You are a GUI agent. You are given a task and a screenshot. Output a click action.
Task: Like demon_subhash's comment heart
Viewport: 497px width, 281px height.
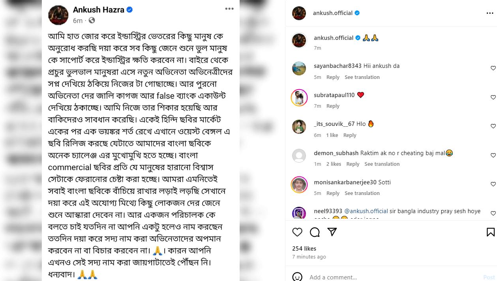pos(493,155)
